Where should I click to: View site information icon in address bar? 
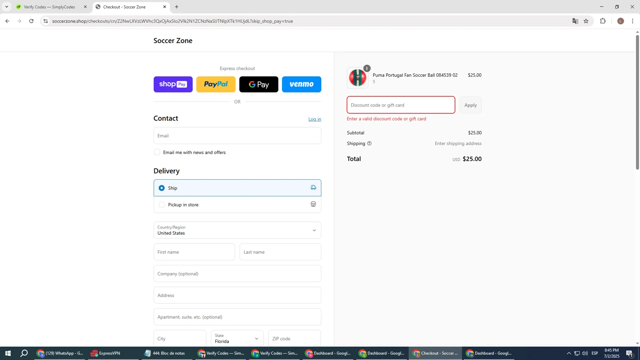46,21
